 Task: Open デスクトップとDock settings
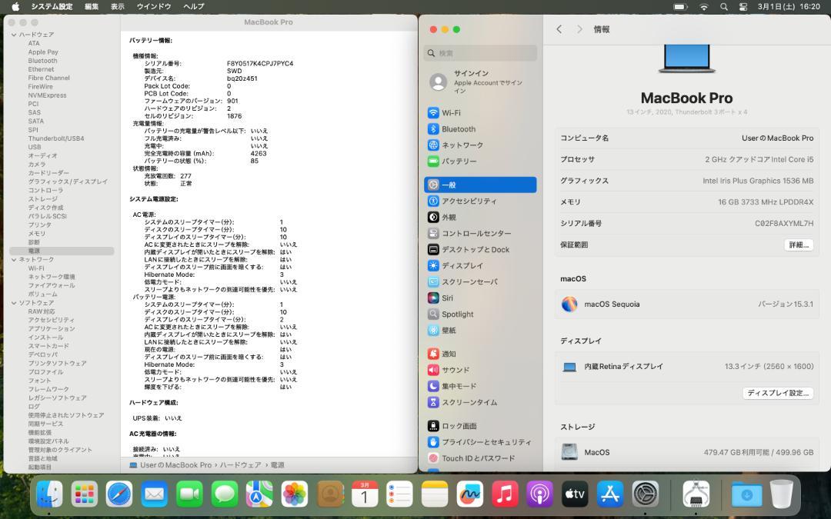point(480,249)
